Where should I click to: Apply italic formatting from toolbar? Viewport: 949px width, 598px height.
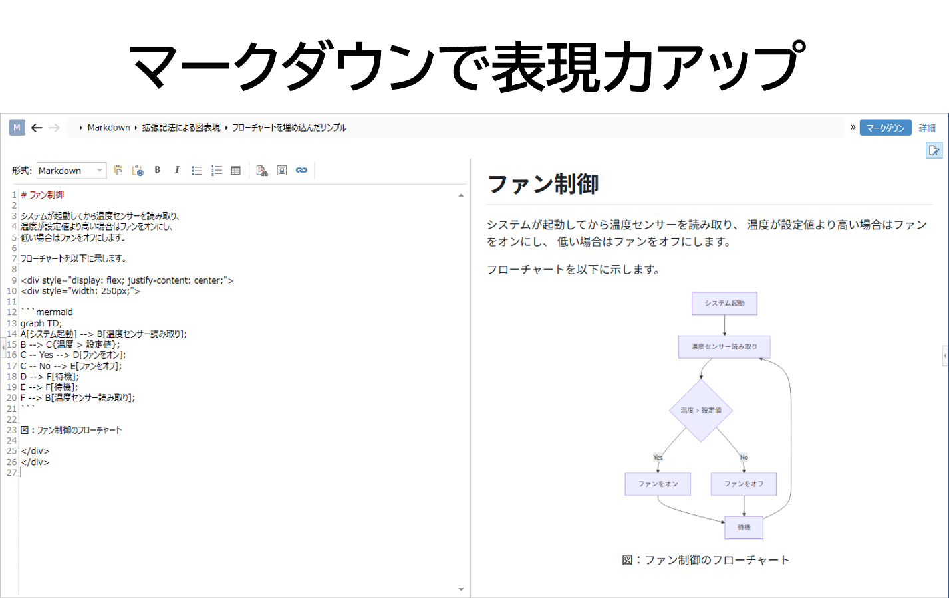[177, 170]
